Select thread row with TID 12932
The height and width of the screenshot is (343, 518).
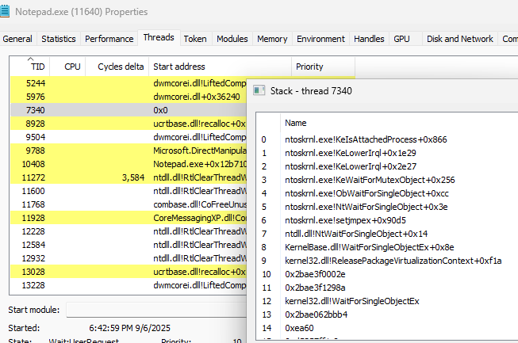point(129,258)
